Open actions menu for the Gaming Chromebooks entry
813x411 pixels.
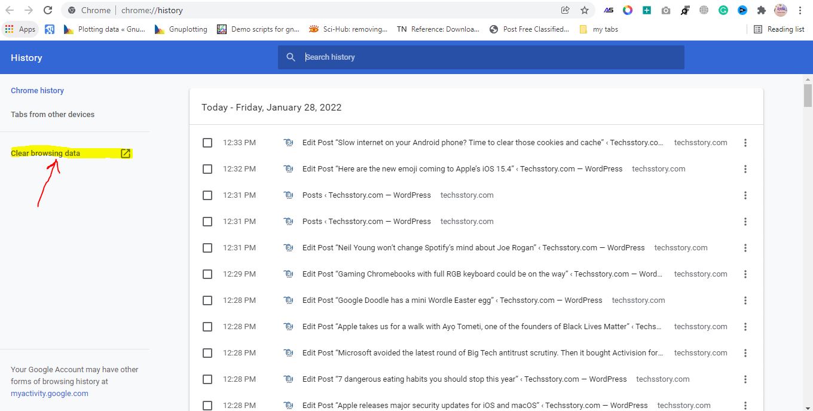pyautogui.click(x=745, y=274)
